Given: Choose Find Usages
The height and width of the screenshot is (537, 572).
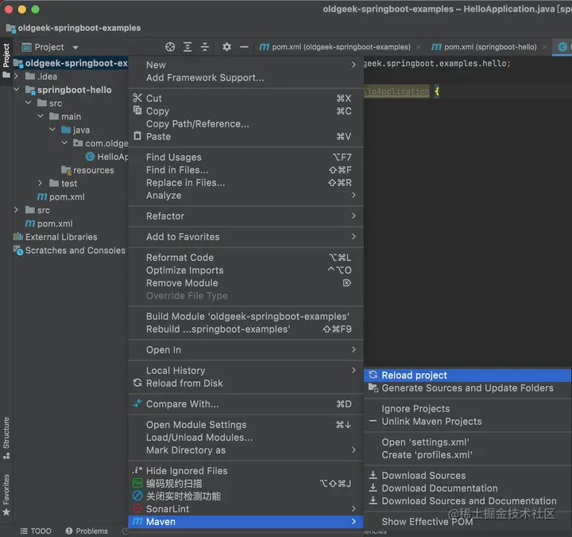Looking at the screenshot, I should 245,157.
